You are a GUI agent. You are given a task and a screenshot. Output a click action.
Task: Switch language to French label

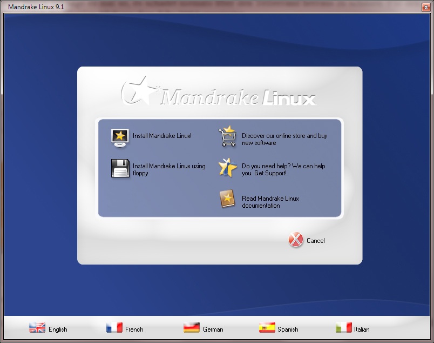pyautogui.click(x=134, y=329)
